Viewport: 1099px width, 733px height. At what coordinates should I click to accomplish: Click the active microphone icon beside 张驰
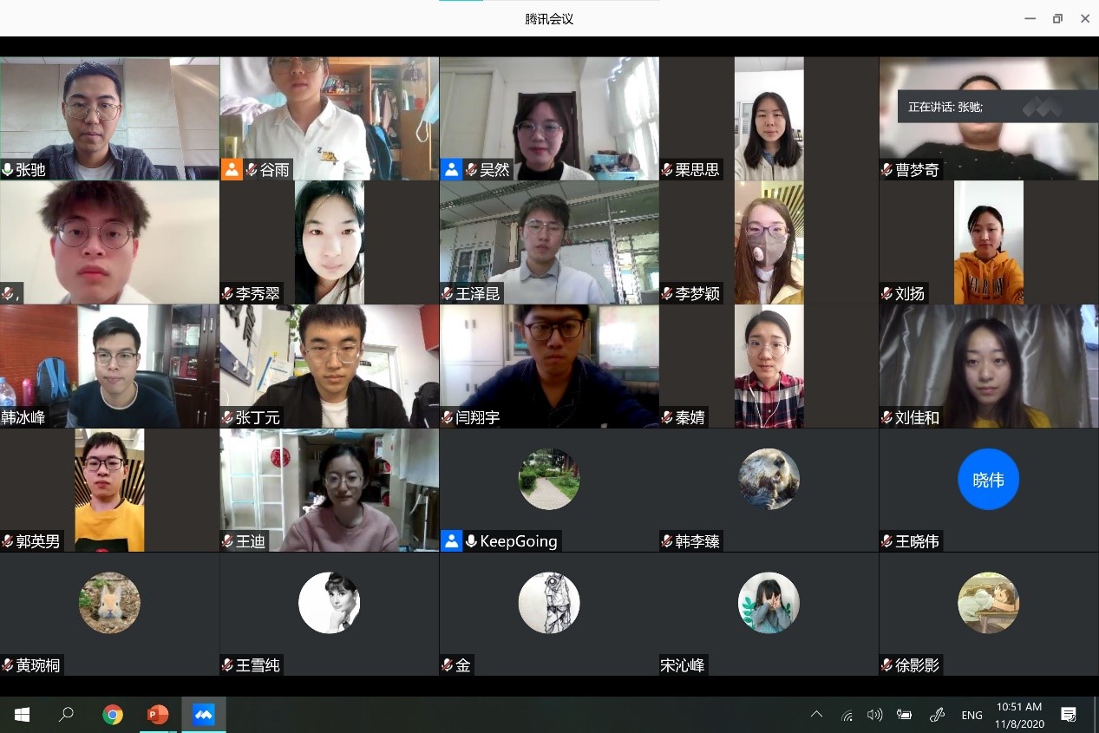pos(8,170)
